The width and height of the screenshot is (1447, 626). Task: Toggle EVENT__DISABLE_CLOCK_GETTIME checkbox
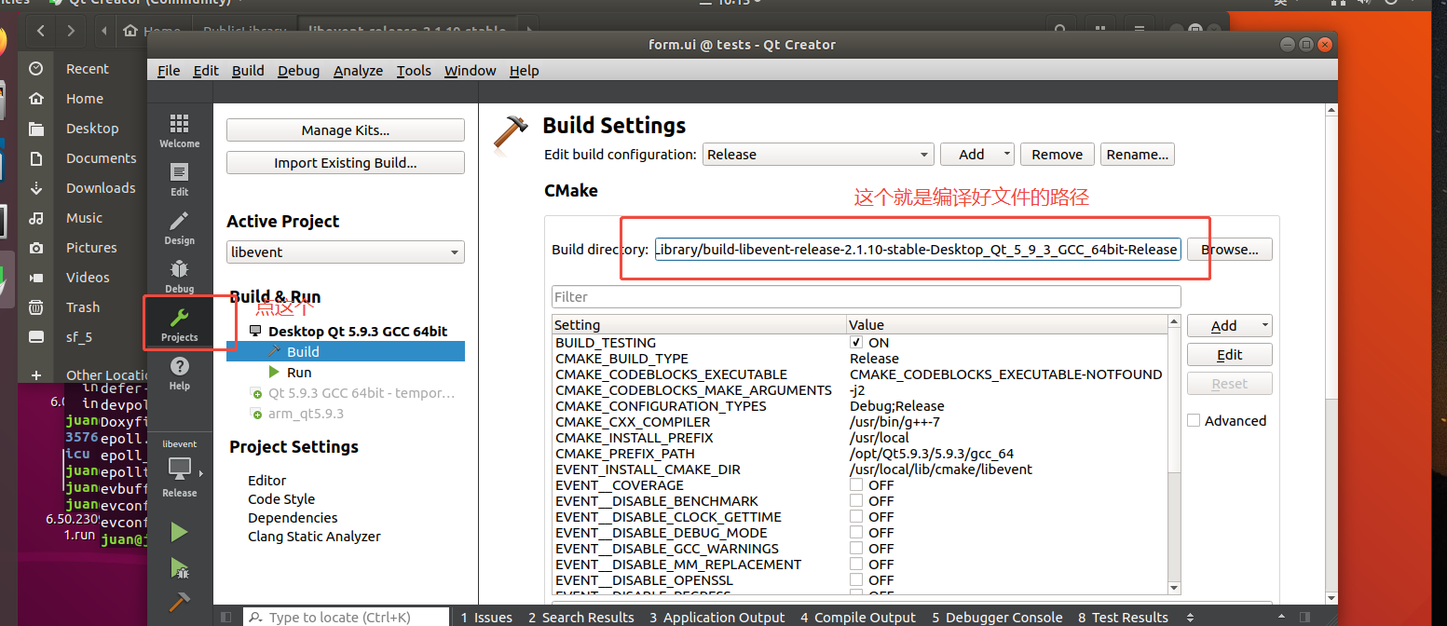tap(856, 517)
